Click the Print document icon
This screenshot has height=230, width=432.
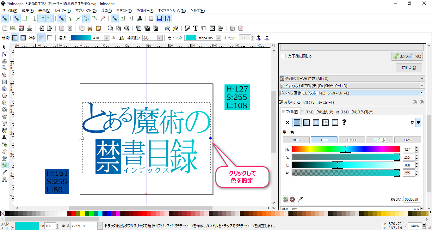coord(29,28)
